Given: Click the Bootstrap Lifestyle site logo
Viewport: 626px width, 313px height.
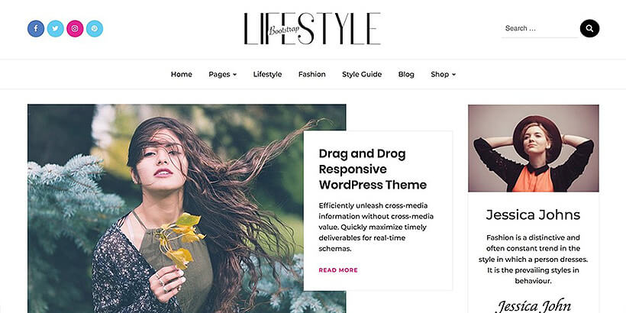Looking at the screenshot, I should [312, 29].
